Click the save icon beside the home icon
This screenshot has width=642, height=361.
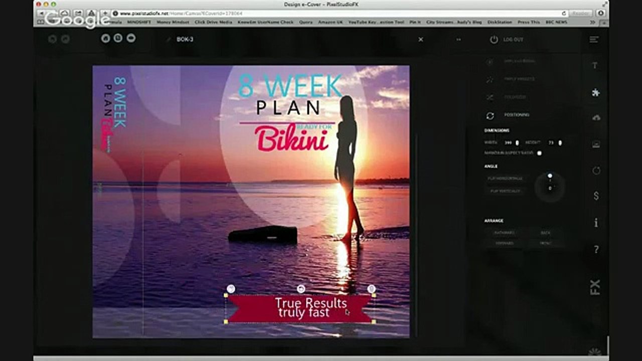118,38
